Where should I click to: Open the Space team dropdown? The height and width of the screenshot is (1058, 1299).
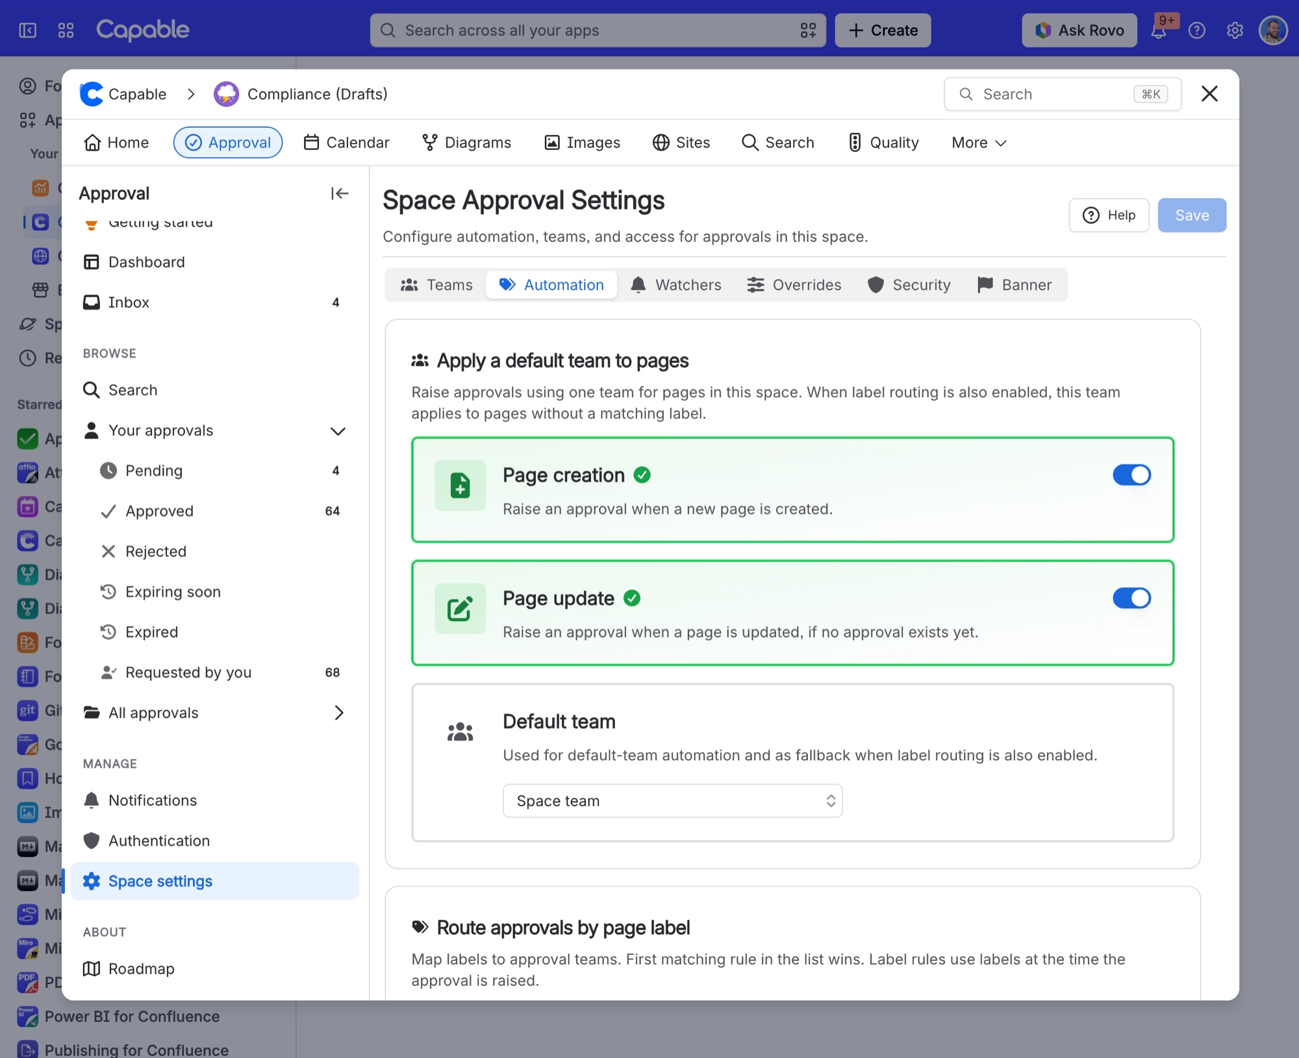coord(672,801)
